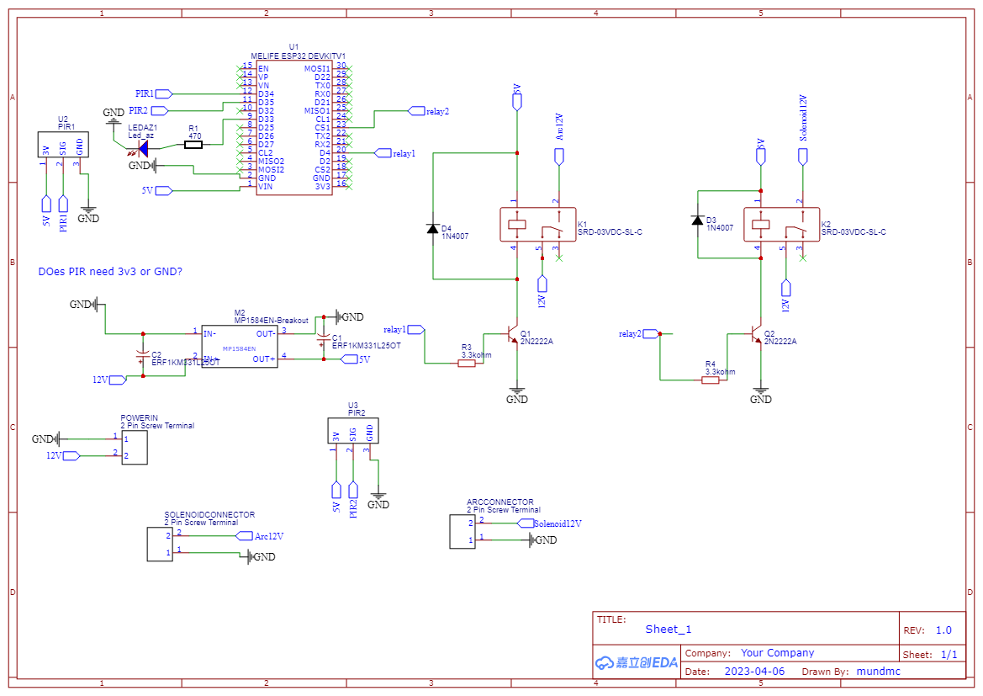Viewport: 983px width, 696px height.
Task: Select the Drawn By mundmc field
Action: [x=851, y=672]
